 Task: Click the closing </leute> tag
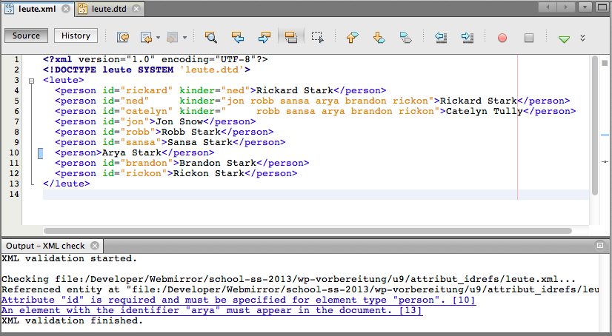point(67,184)
